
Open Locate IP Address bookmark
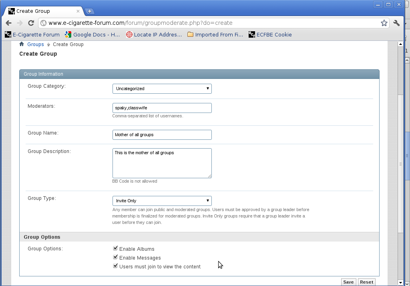click(154, 34)
